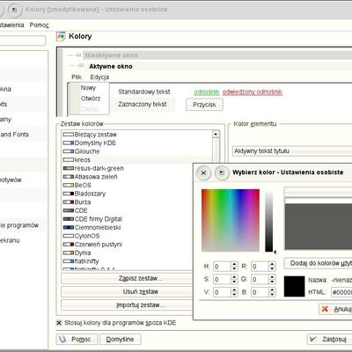Click the Pomoc button at bottom
352x352 pixels.
coord(77,340)
